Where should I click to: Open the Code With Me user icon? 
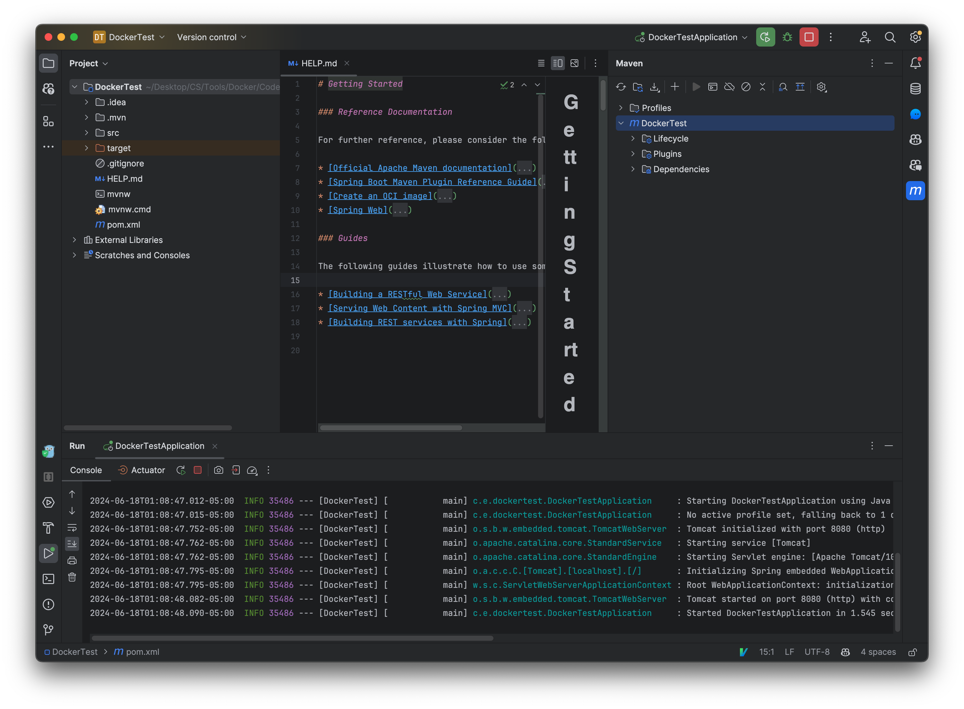tap(865, 37)
